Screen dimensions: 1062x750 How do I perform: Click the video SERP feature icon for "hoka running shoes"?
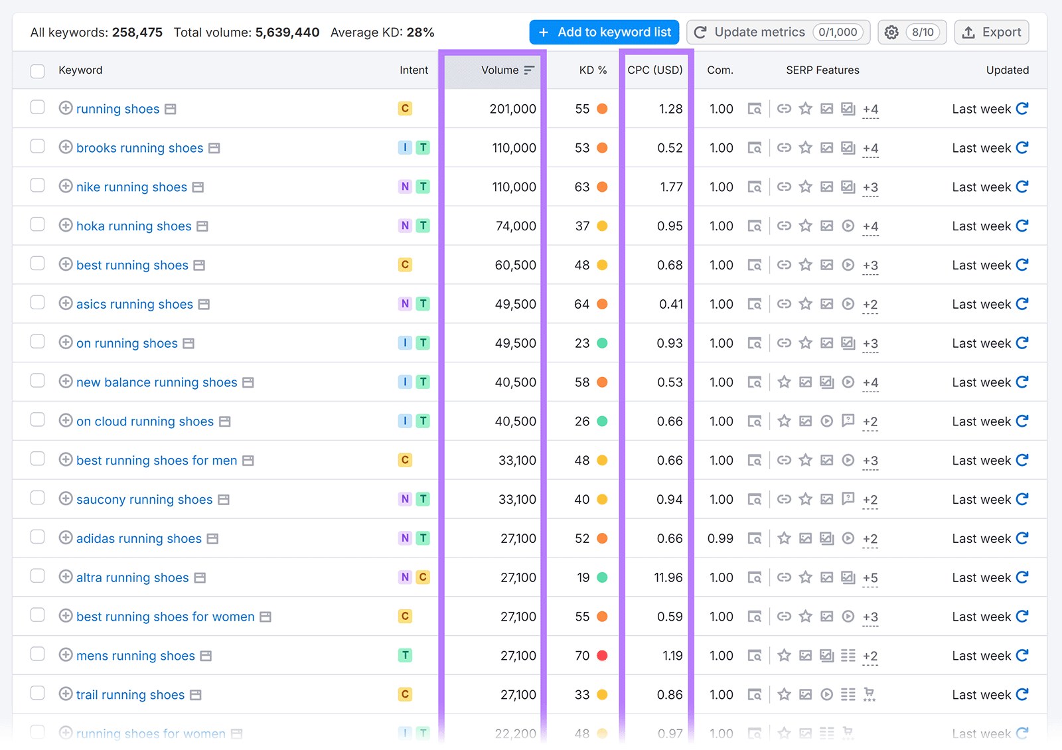coord(848,226)
